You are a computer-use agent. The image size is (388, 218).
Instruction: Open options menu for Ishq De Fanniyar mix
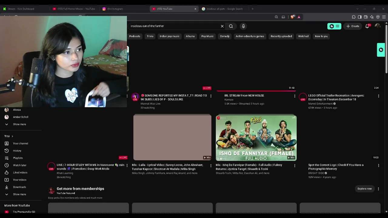point(295,166)
